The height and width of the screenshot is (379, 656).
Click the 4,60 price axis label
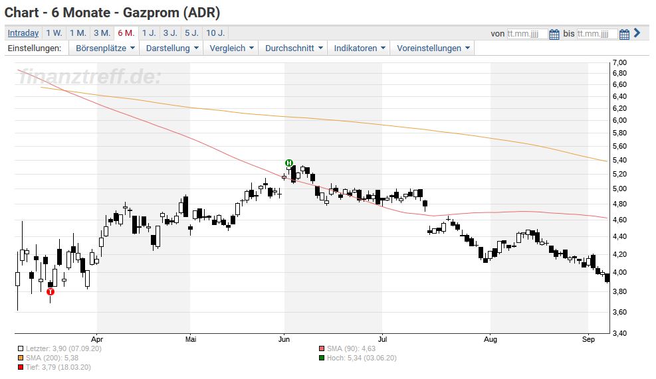click(x=619, y=220)
